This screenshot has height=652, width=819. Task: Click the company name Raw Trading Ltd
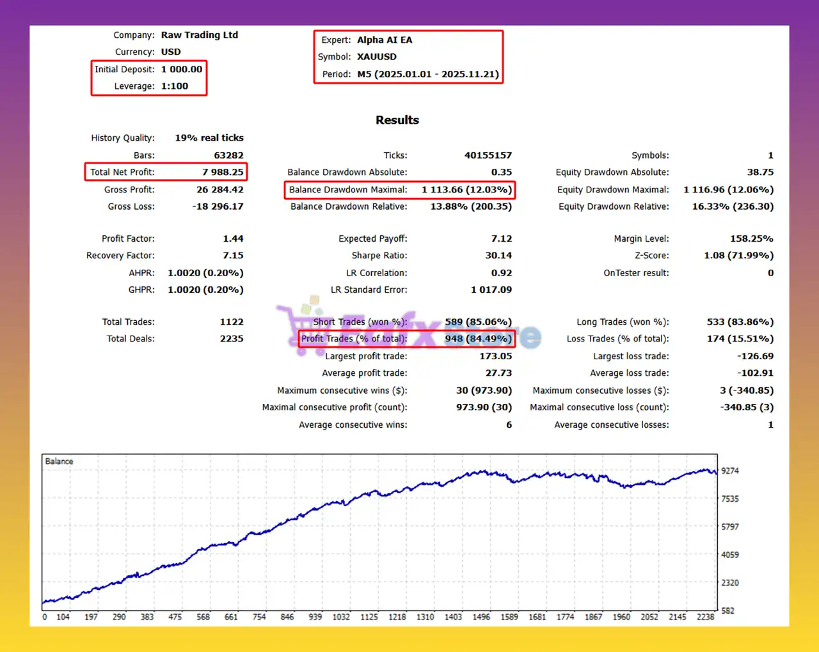(200, 35)
